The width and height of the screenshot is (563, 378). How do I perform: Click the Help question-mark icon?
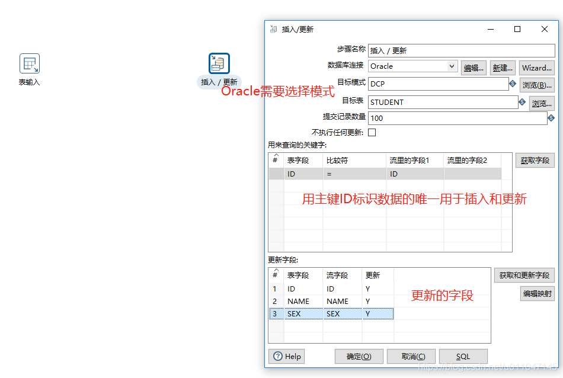pyautogui.click(x=278, y=356)
